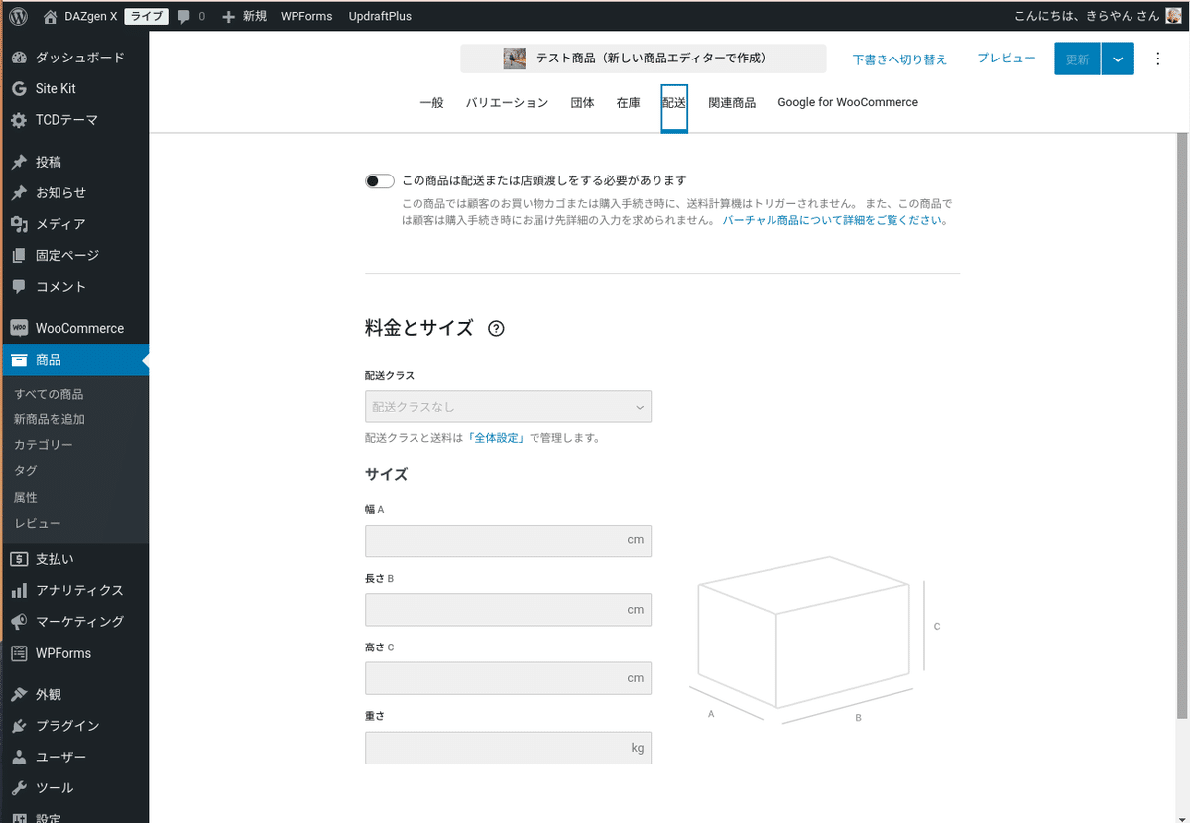Click the こんにちは、きらやん さん greeting
This screenshot has height=823, width=1190.
pos(1087,16)
